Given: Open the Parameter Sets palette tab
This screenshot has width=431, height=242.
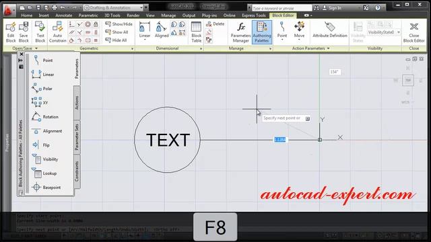Looking at the screenshot, I should [77, 136].
